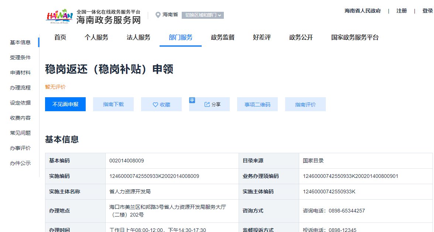This screenshot has width=434, height=232.
Task: Select the 政务监督 navigation tab
Action: (x=223, y=37)
